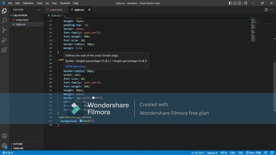Click the #fff color swatch on border line

93,98
